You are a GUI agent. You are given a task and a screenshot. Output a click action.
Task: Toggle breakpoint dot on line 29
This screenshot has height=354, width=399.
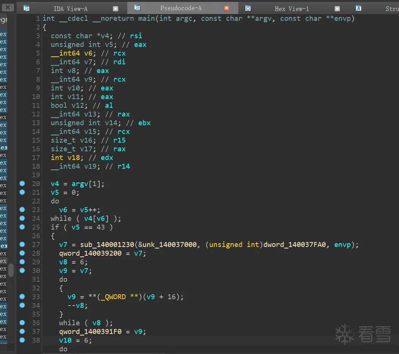pos(22,262)
